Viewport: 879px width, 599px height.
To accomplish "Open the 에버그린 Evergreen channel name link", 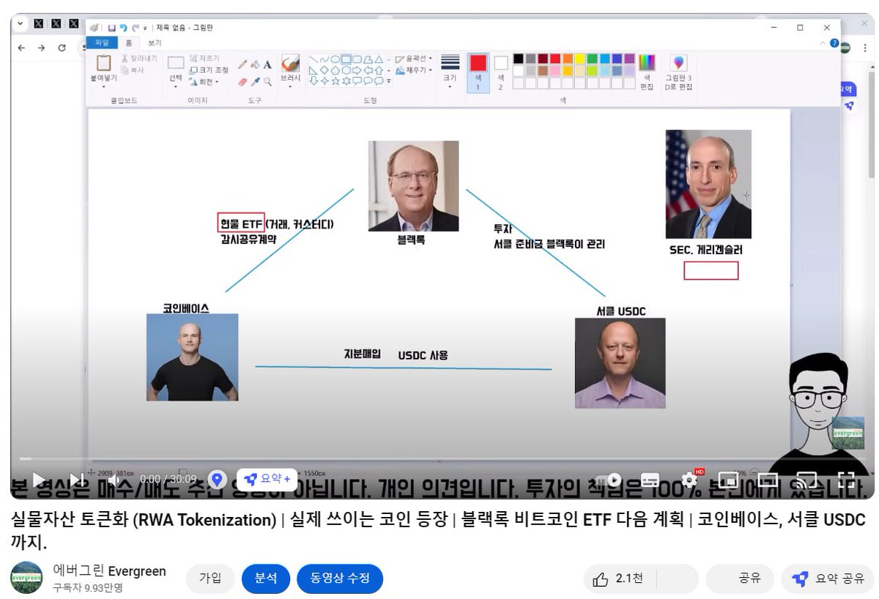I will click(x=110, y=571).
